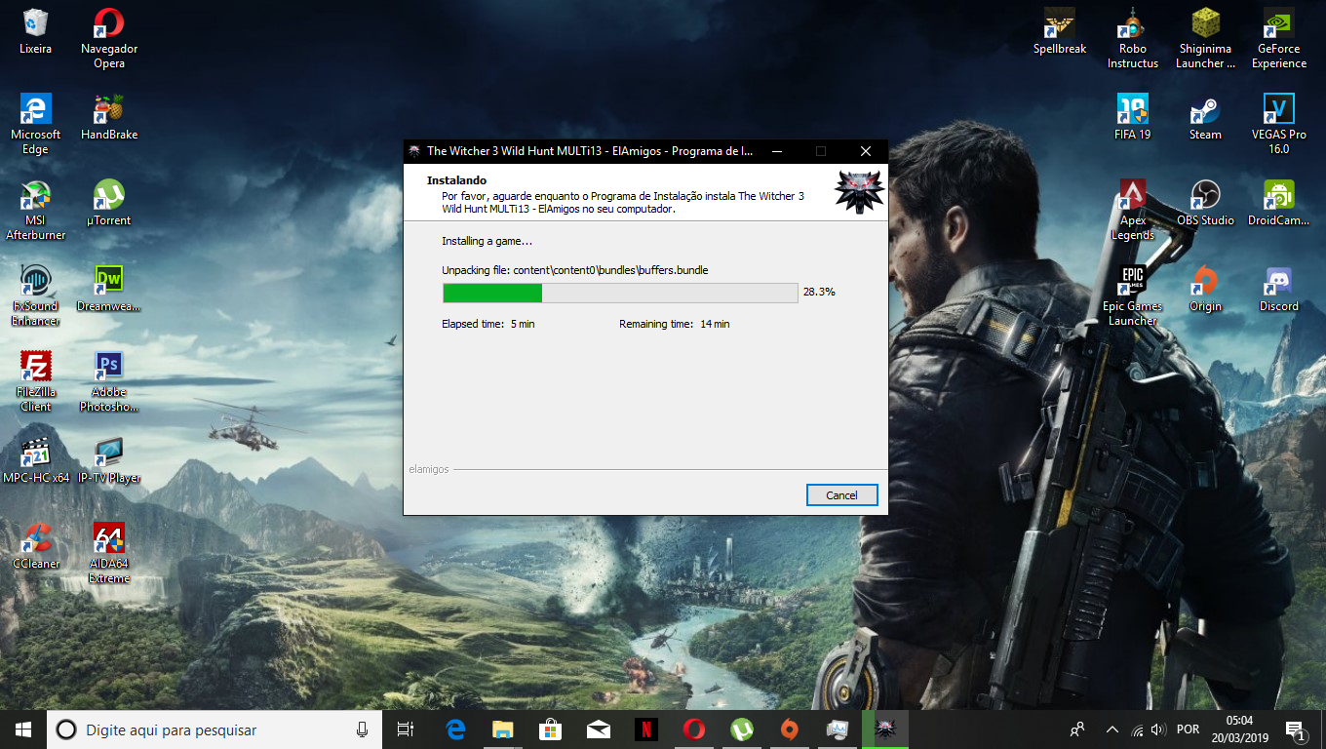The width and height of the screenshot is (1326, 749).
Task: Select the MPC-HC x64 shortcut
Action: [x=36, y=461]
